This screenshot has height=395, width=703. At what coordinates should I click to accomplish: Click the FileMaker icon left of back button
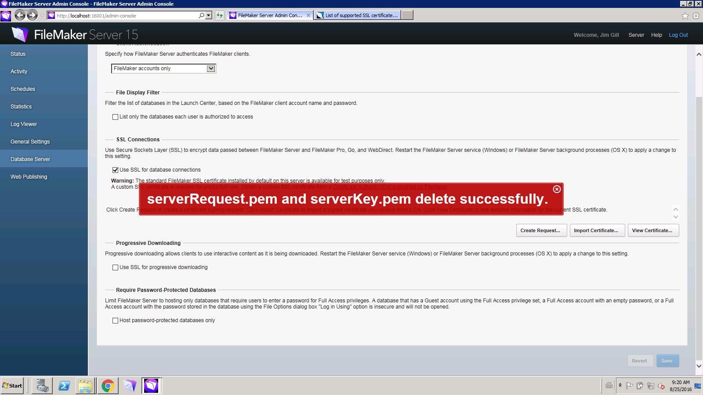coord(6,16)
